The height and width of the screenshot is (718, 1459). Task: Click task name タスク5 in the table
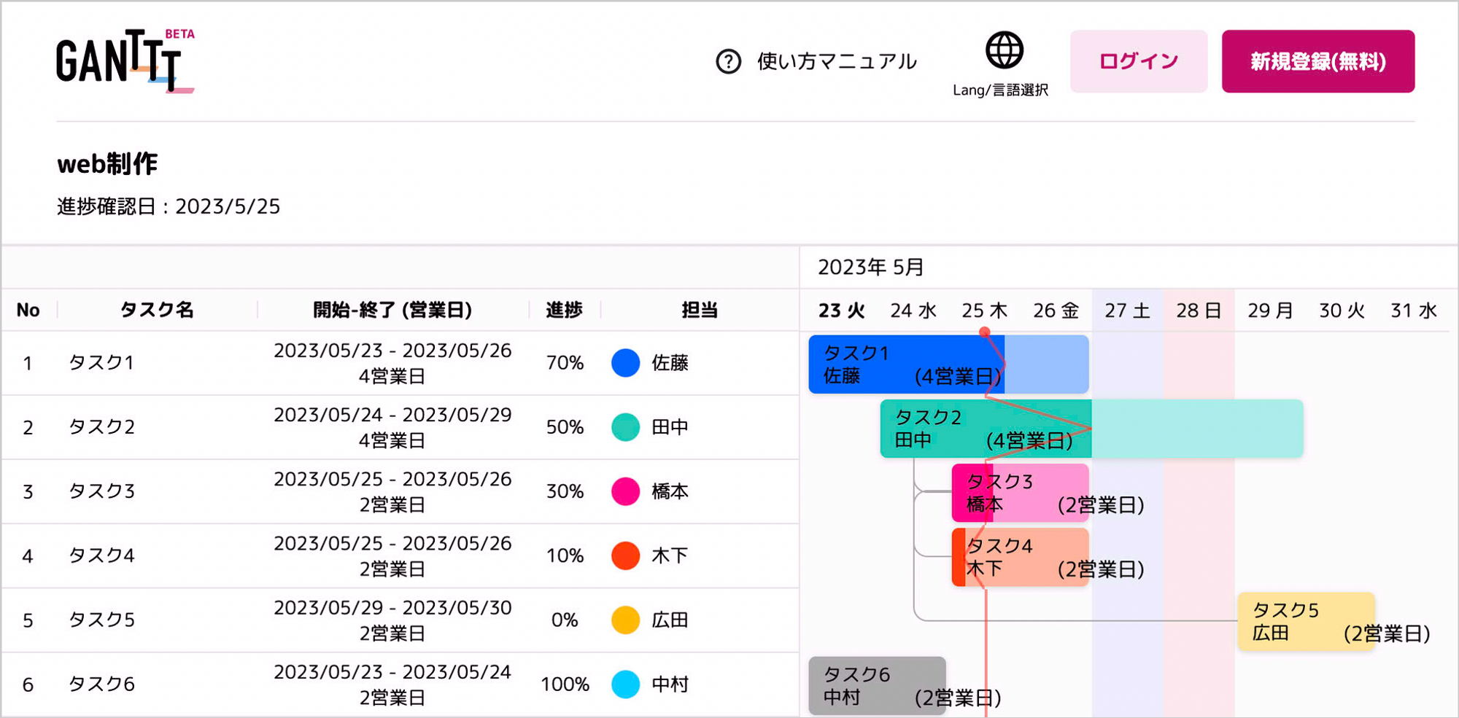[x=101, y=620]
